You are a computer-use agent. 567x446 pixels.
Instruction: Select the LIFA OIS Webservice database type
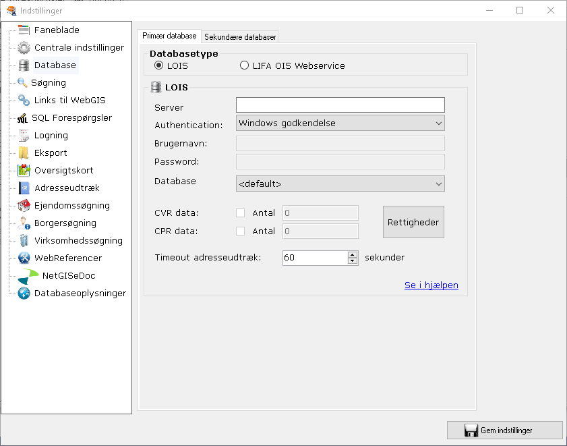[x=243, y=64]
